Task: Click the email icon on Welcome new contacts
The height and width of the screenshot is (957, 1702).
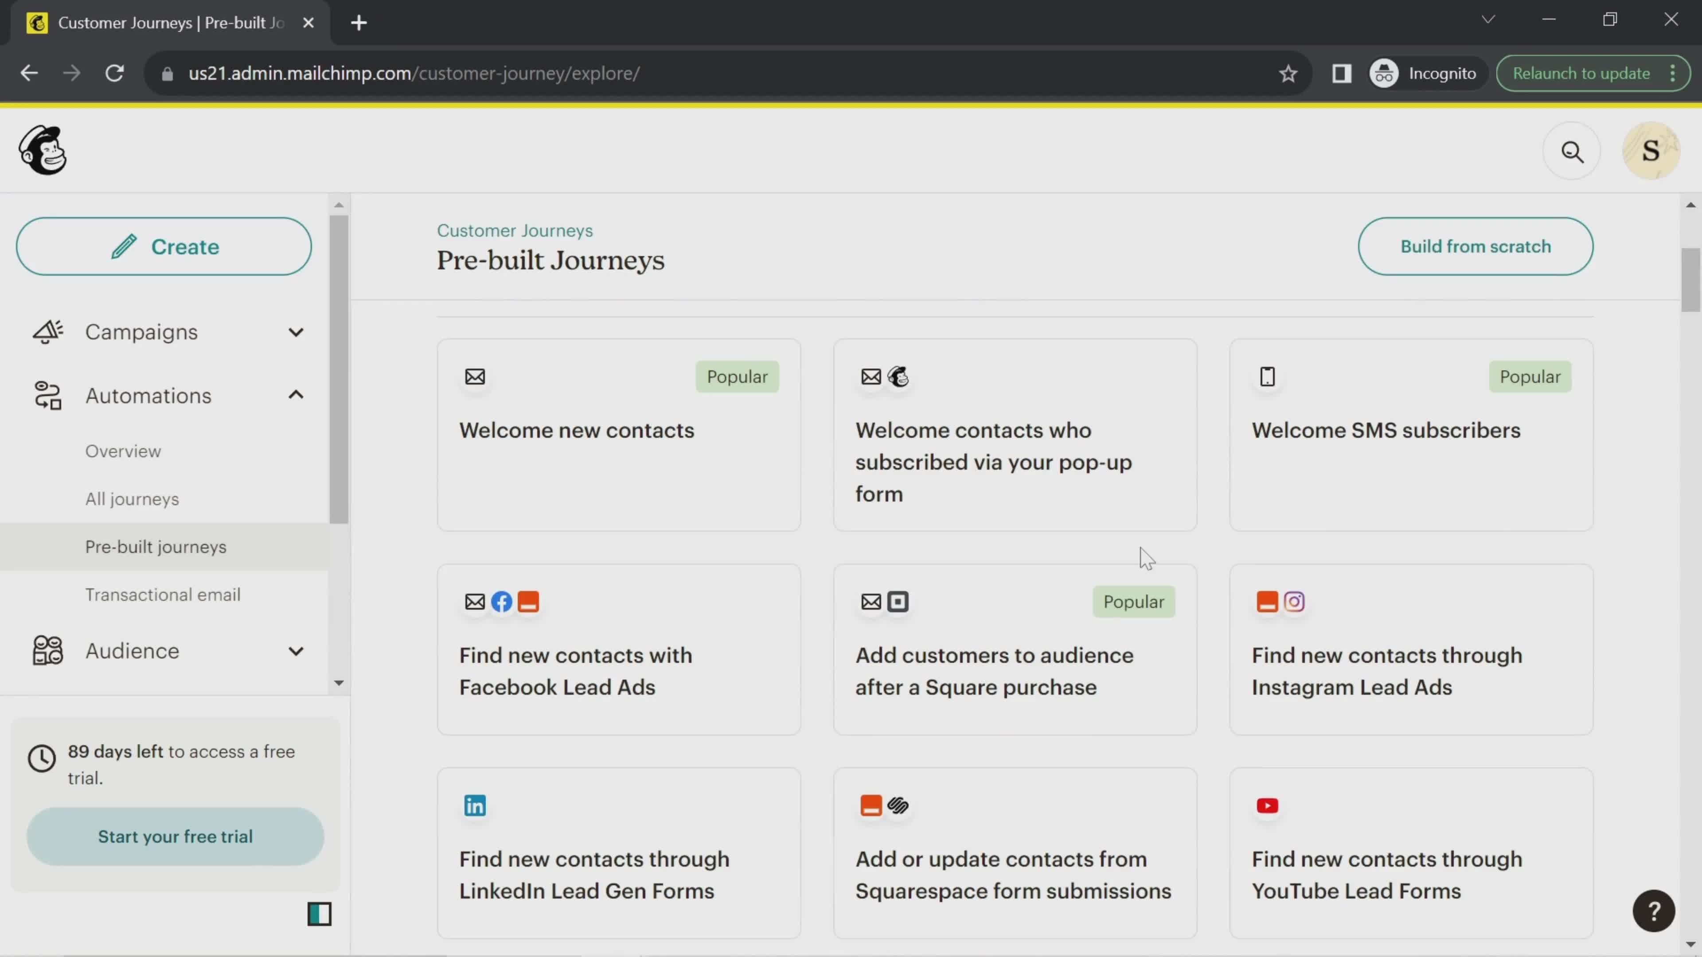Action: (475, 376)
